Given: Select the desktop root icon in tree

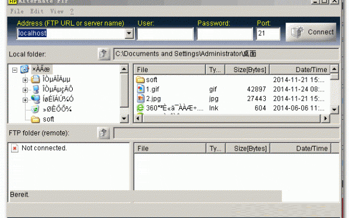Looking at the screenshot, I should (24, 69).
